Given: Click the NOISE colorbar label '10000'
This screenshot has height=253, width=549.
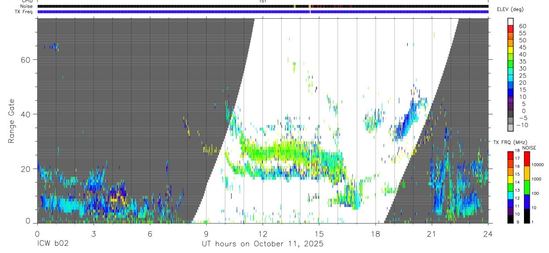Looking at the screenshot, I should click(x=538, y=165).
